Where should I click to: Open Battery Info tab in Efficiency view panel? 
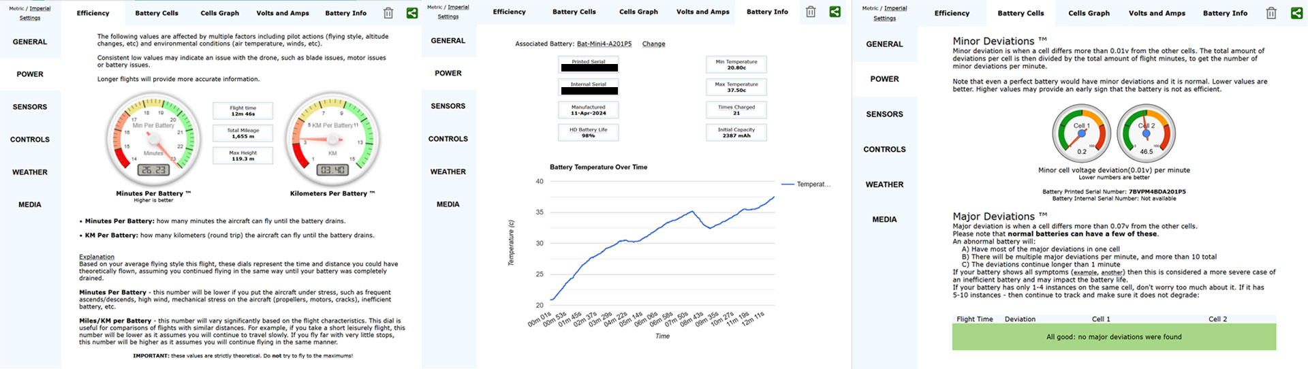coord(346,13)
